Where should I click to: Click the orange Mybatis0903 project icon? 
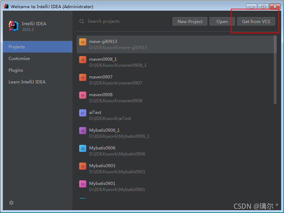[83, 166]
